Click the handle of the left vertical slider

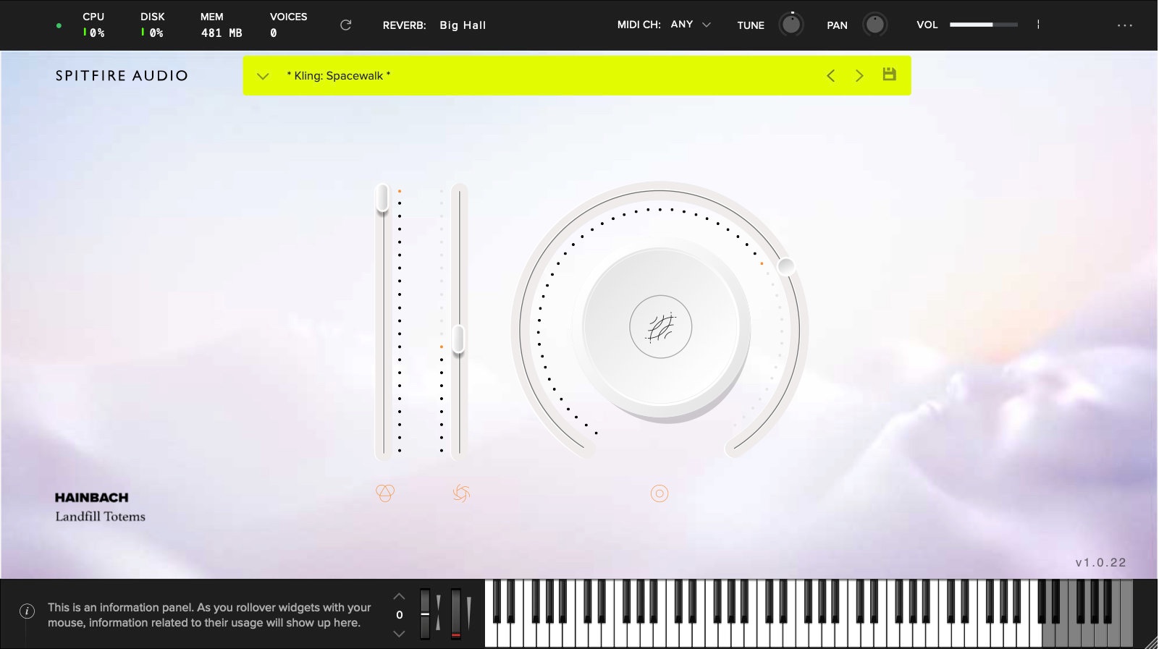coord(382,198)
